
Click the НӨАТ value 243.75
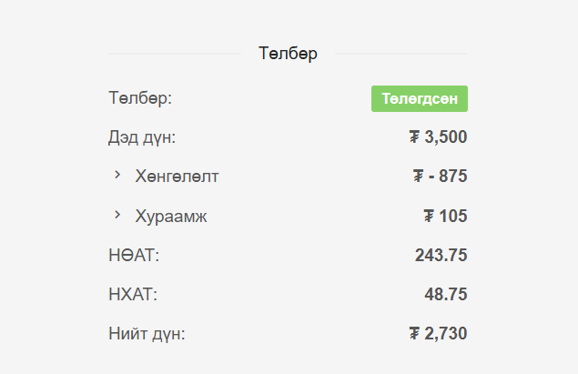pos(441,256)
